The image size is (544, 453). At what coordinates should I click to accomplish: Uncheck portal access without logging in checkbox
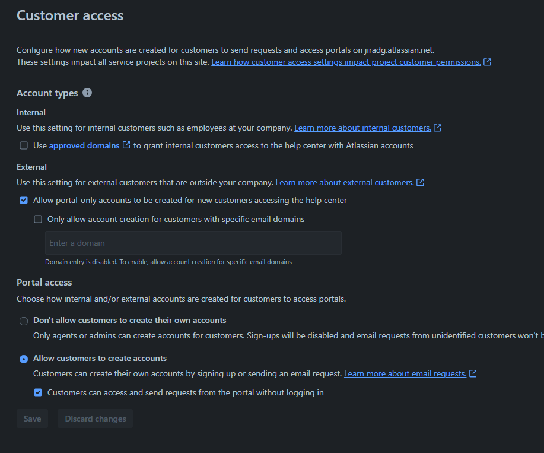point(38,392)
